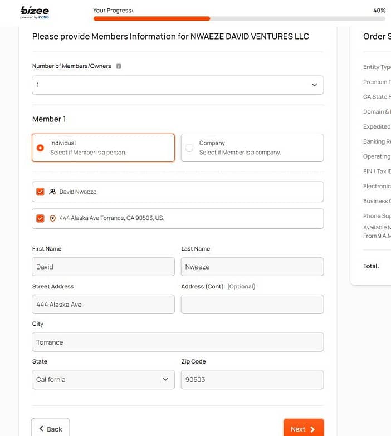Image resolution: width=391 pixels, height=436 pixels.
Task: Open the State dropdown showing California
Action: (103, 379)
